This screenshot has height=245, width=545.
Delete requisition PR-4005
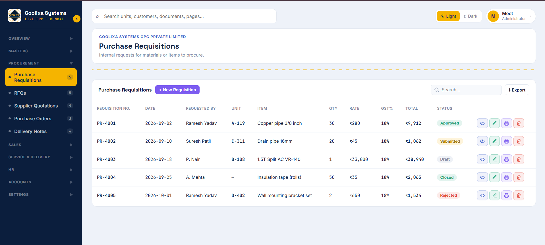pos(519,196)
